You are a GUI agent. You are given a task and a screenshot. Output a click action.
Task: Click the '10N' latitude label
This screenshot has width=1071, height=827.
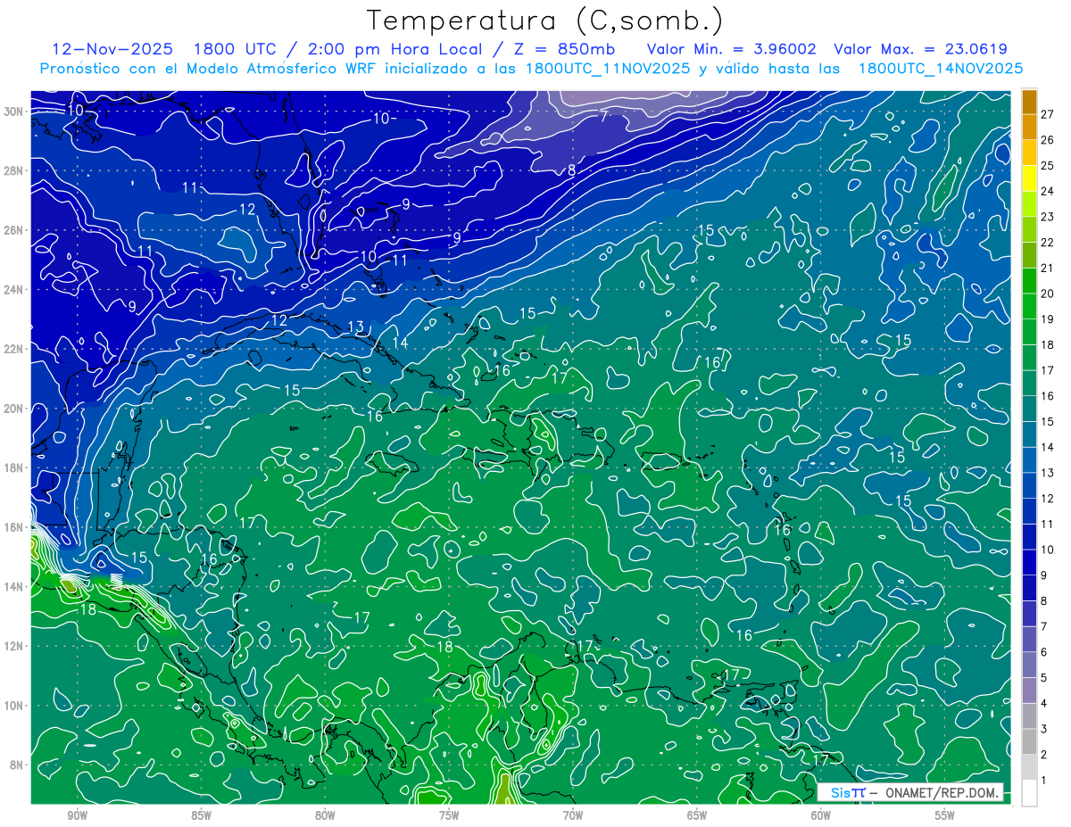[x=13, y=705]
